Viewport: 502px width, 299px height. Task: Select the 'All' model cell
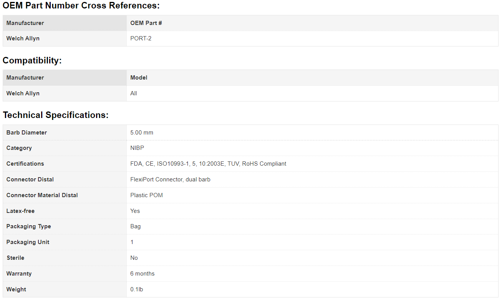pyautogui.click(x=134, y=93)
